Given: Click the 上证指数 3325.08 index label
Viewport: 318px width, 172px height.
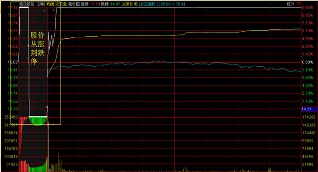Looking at the screenshot, I should (x=162, y=4).
